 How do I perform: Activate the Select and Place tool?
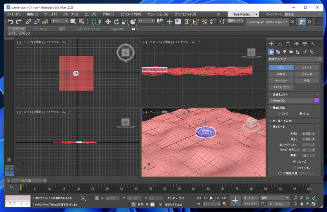click(133, 22)
